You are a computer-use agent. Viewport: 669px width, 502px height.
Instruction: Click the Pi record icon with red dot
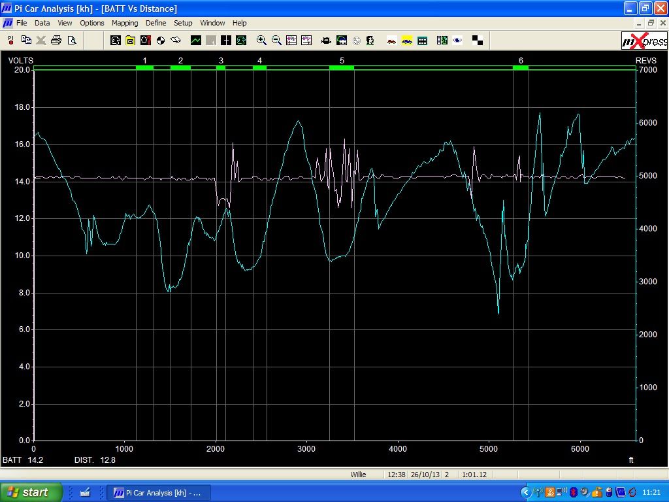pos(10,40)
